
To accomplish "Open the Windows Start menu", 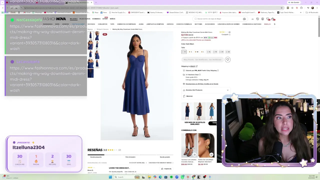I will coord(110,177).
